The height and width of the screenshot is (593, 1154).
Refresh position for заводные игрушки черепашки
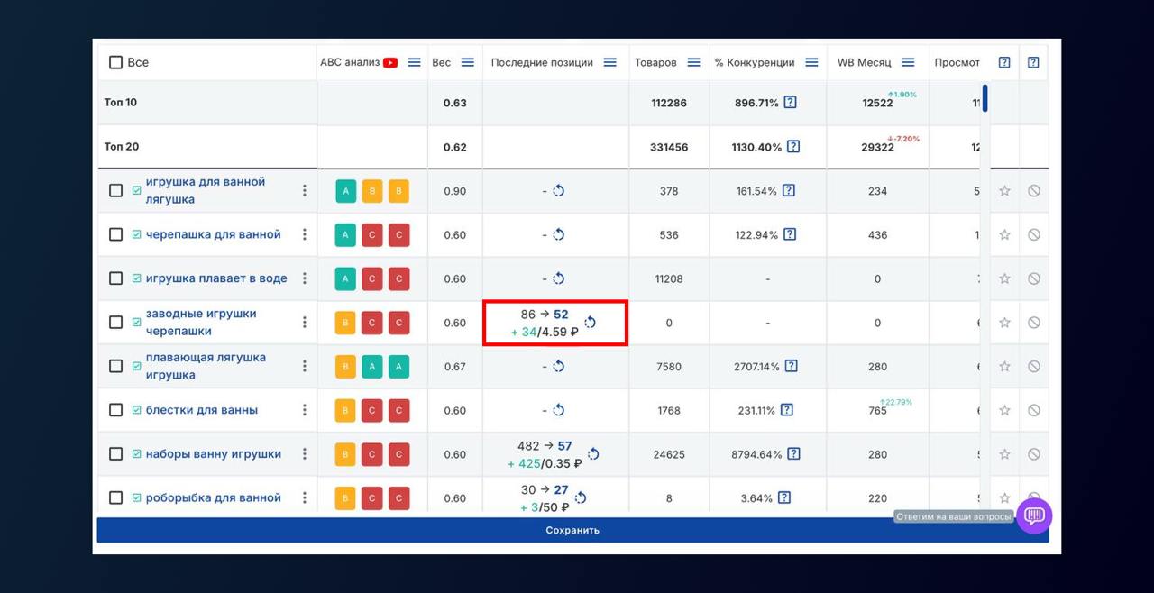590,323
